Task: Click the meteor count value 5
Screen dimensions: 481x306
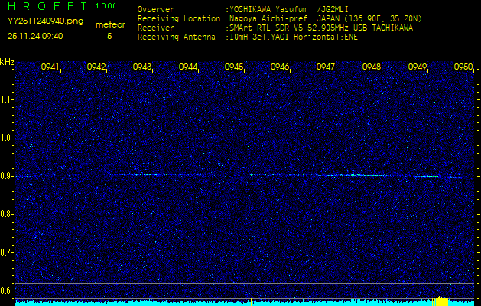Action: pyautogui.click(x=109, y=35)
